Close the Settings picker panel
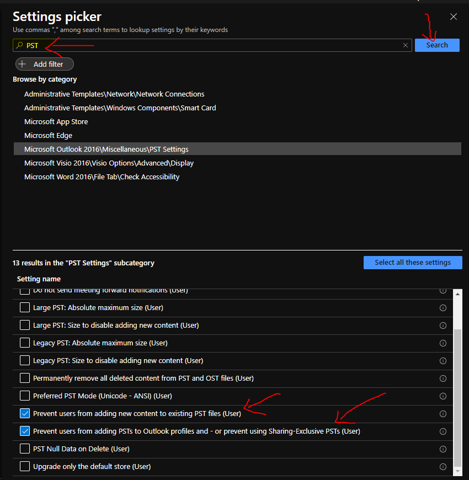 (454, 17)
